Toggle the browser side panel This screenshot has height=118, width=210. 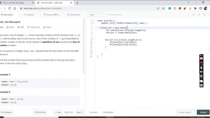pyautogui.click(x=200, y=8)
